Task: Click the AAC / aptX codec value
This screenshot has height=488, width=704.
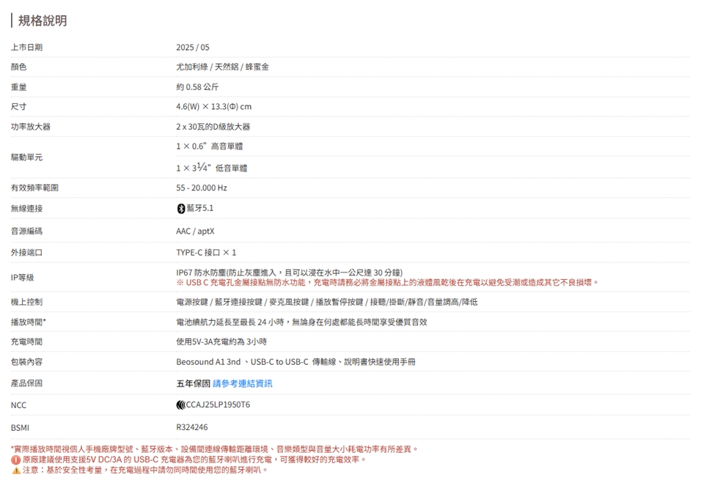Action: pos(195,231)
